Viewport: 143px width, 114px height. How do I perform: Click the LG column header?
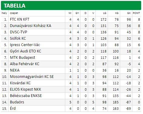[105, 13]
